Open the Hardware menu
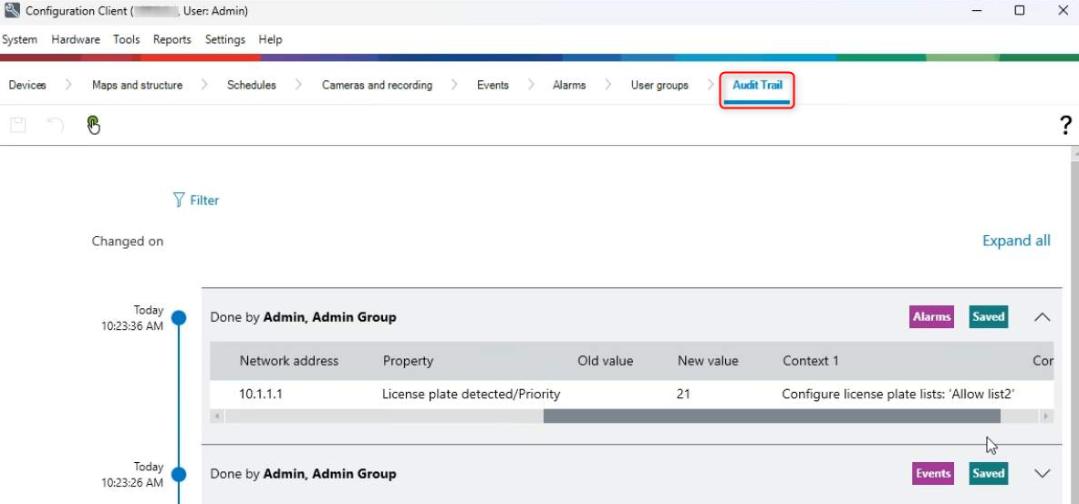The width and height of the screenshot is (1079, 504). pyautogui.click(x=76, y=39)
